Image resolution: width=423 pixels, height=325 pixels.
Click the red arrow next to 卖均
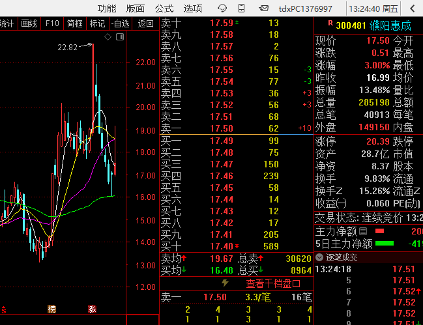(x=184, y=258)
